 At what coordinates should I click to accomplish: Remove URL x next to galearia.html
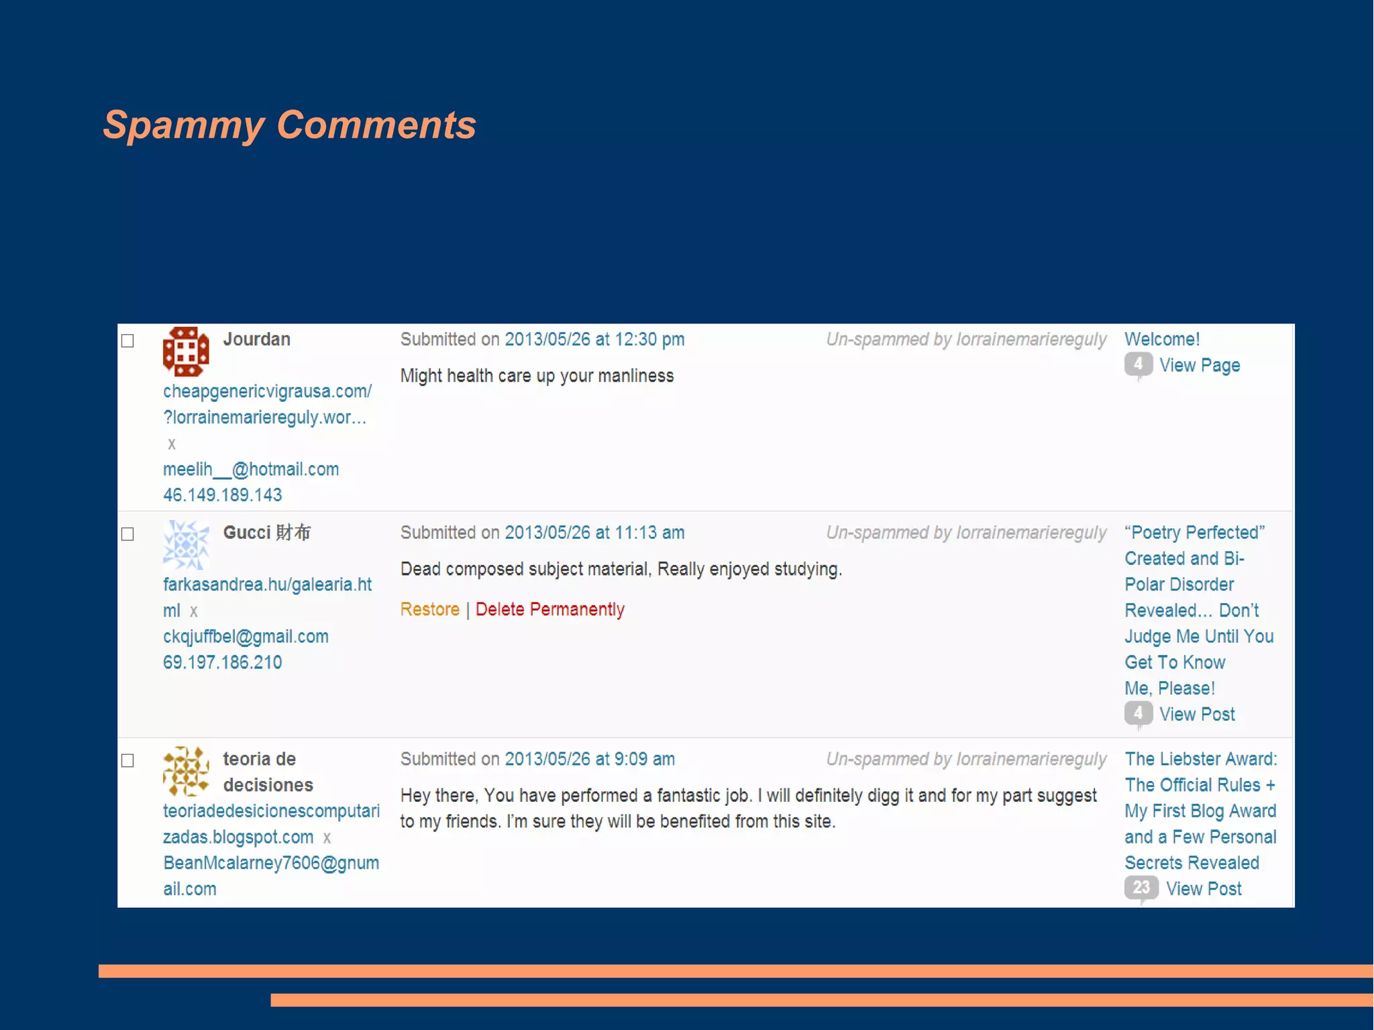pos(194,611)
